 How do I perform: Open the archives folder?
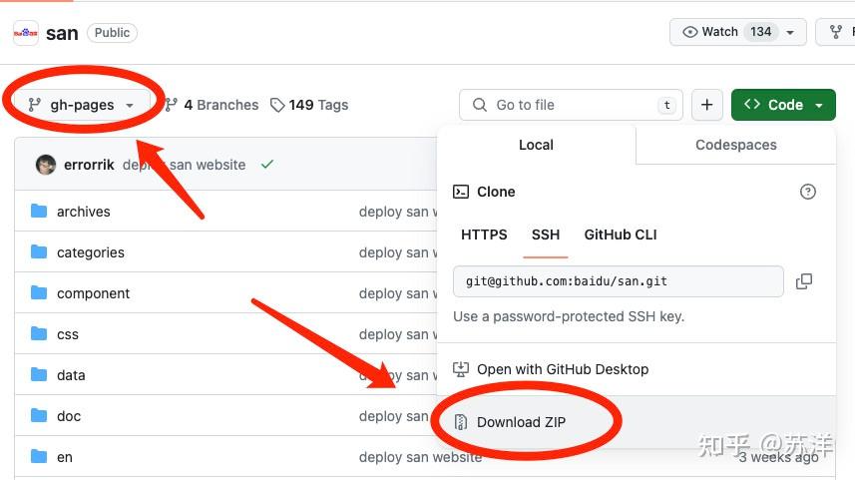[84, 212]
